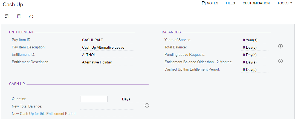Click the Total Balance value field
The image size is (295, 119).
(254, 47)
